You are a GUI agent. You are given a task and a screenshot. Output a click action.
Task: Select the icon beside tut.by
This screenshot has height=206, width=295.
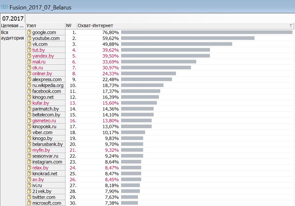[29, 50]
